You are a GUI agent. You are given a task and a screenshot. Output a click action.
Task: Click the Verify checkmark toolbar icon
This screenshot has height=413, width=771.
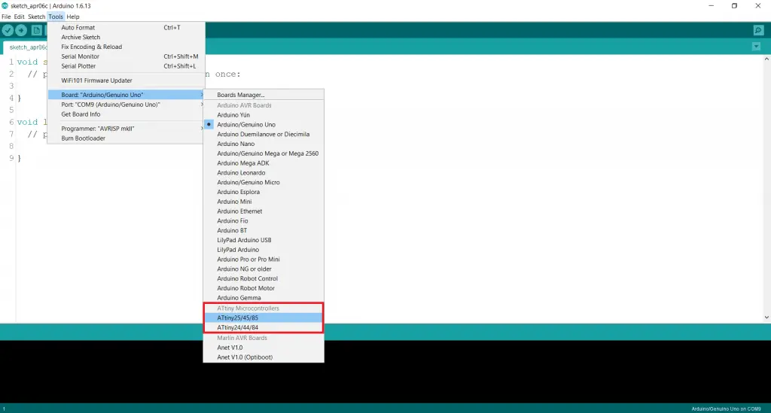point(8,30)
